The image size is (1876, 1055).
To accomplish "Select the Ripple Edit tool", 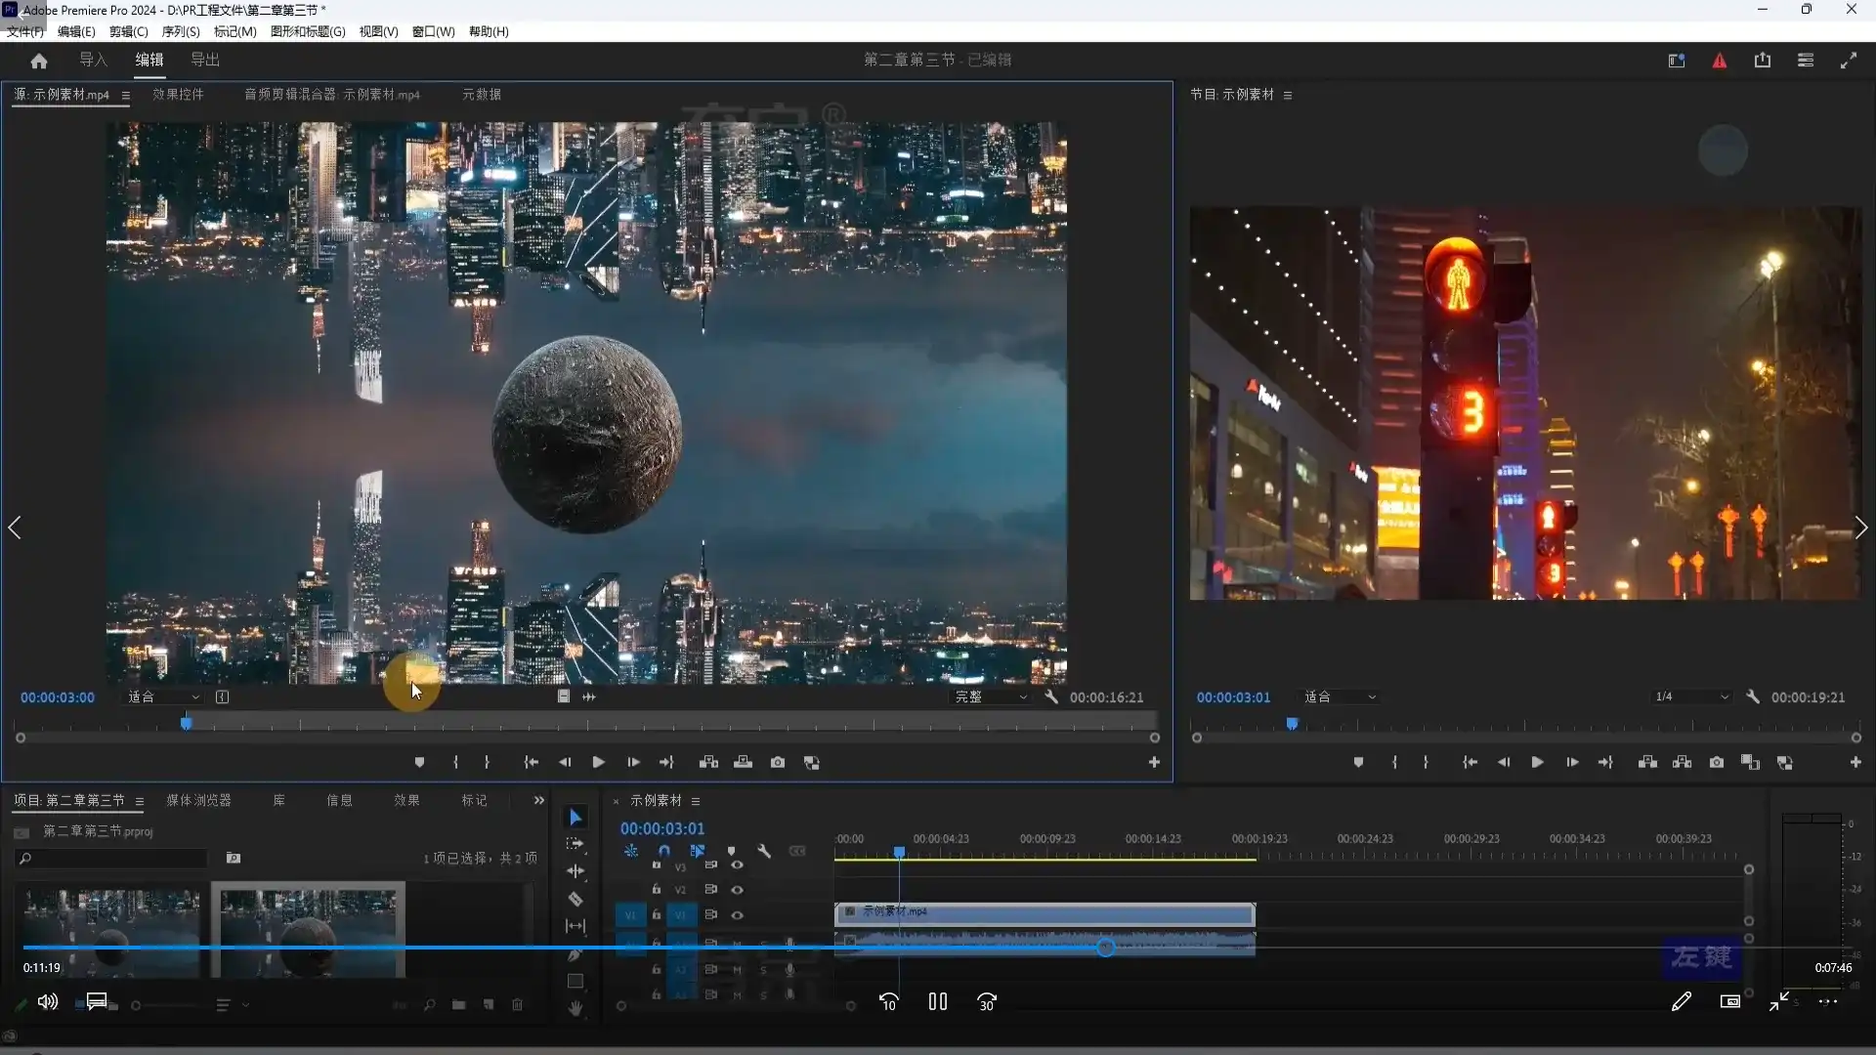I will [x=576, y=870].
